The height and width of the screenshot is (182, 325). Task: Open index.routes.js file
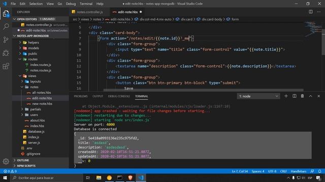(41, 65)
